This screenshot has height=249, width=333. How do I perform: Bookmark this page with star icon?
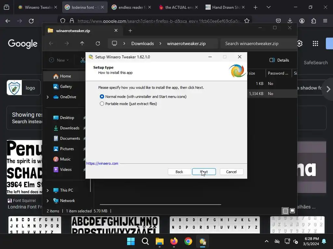(x=246, y=21)
